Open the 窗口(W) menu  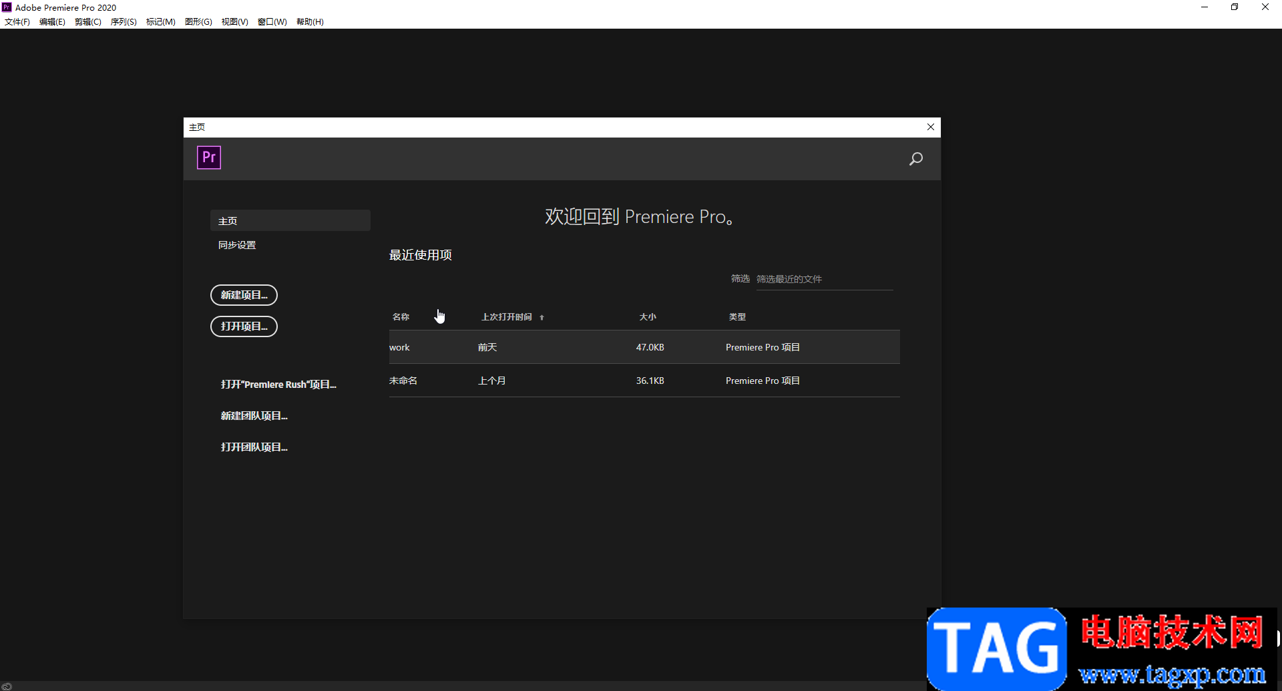coord(272,22)
